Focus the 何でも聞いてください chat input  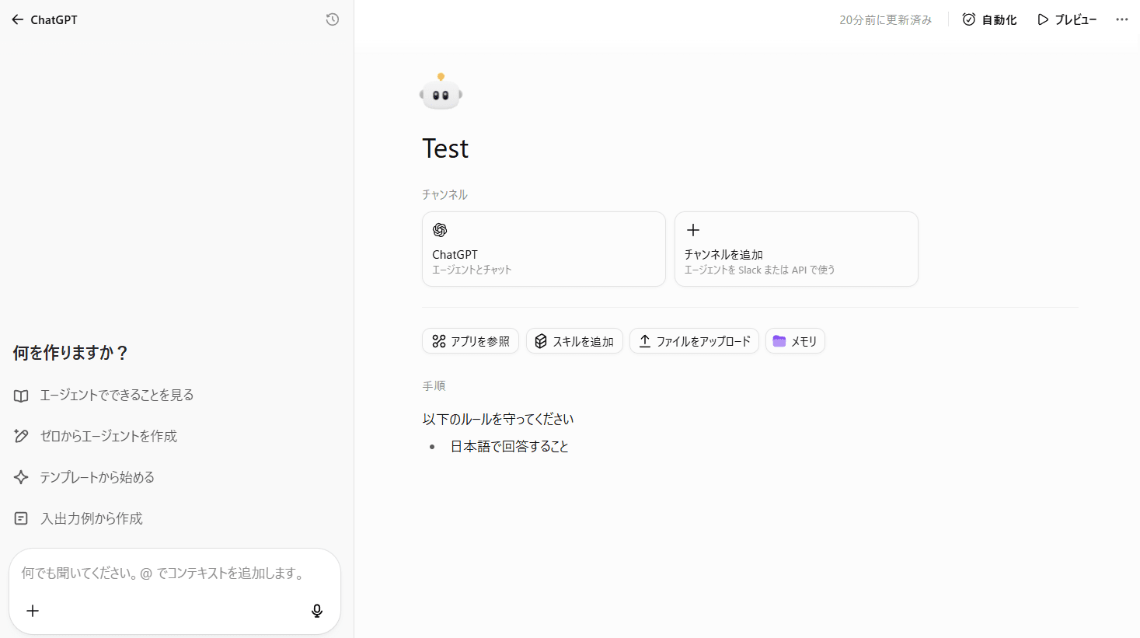click(162, 573)
